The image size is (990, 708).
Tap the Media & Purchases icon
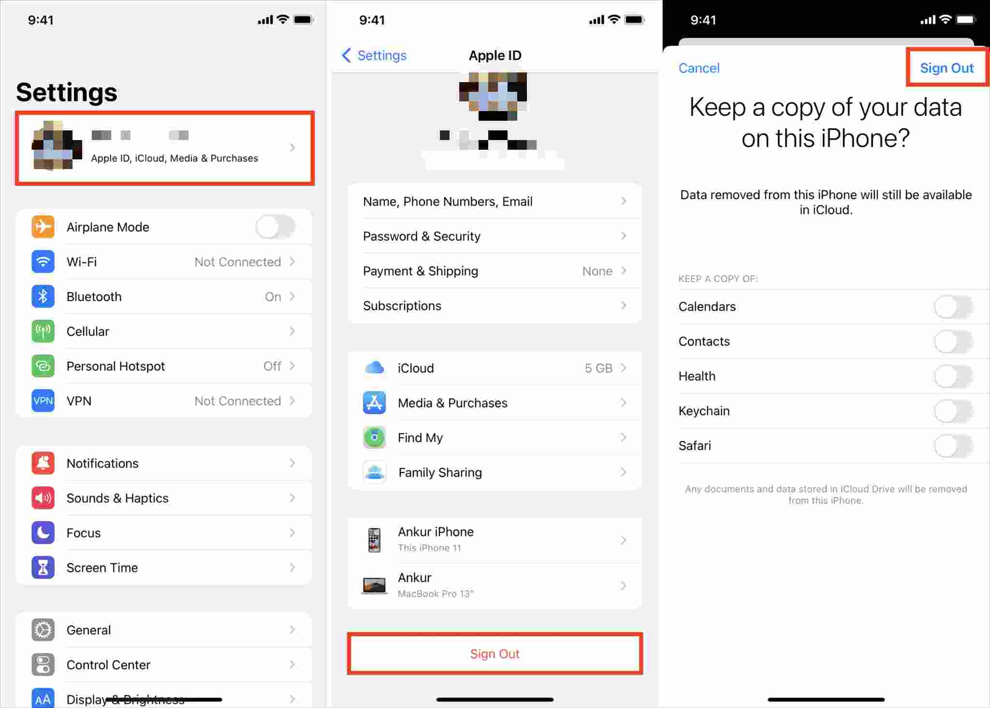374,402
